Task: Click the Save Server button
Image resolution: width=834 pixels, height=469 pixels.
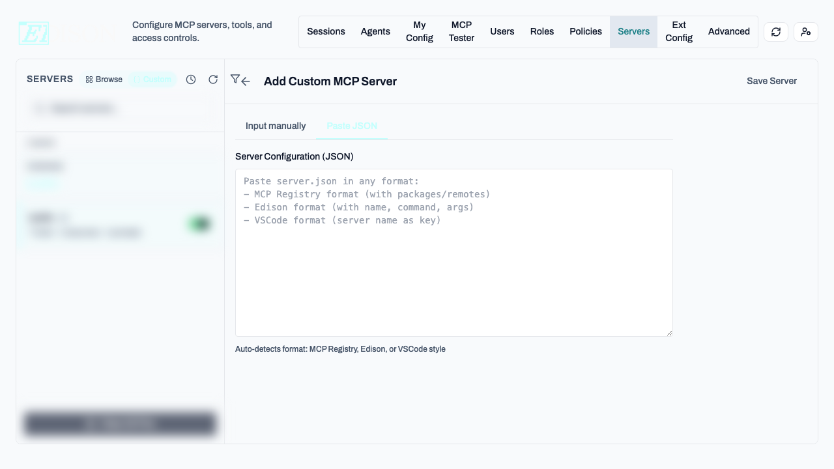Action: click(771, 81)
